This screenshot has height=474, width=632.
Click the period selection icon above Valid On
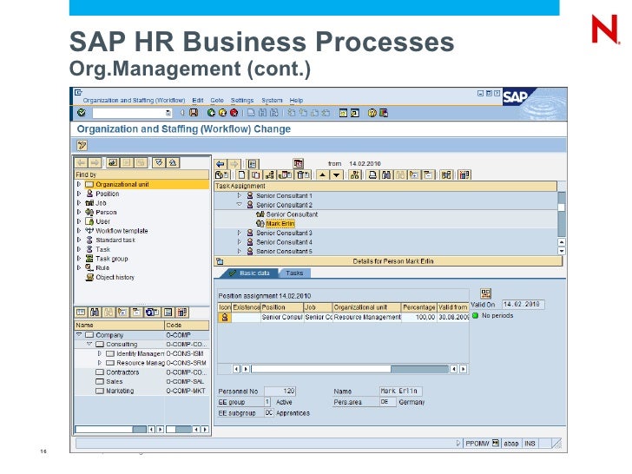tap(485, 293)
